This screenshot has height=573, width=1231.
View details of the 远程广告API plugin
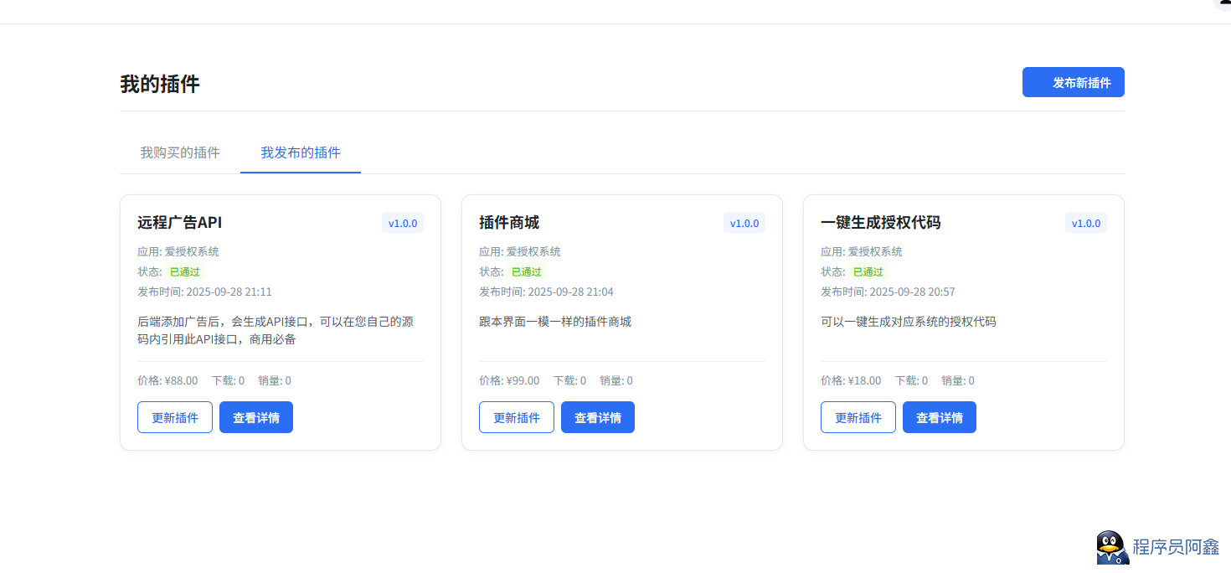point(256,417)
